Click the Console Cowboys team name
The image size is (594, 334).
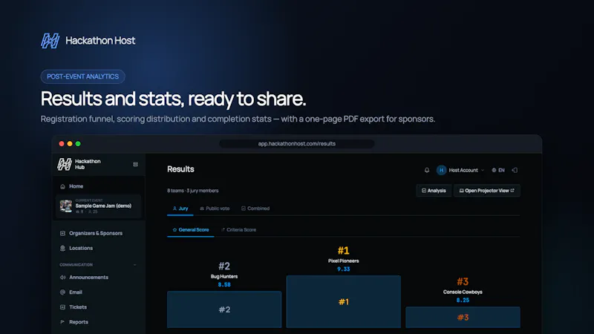tap(463, 292)
